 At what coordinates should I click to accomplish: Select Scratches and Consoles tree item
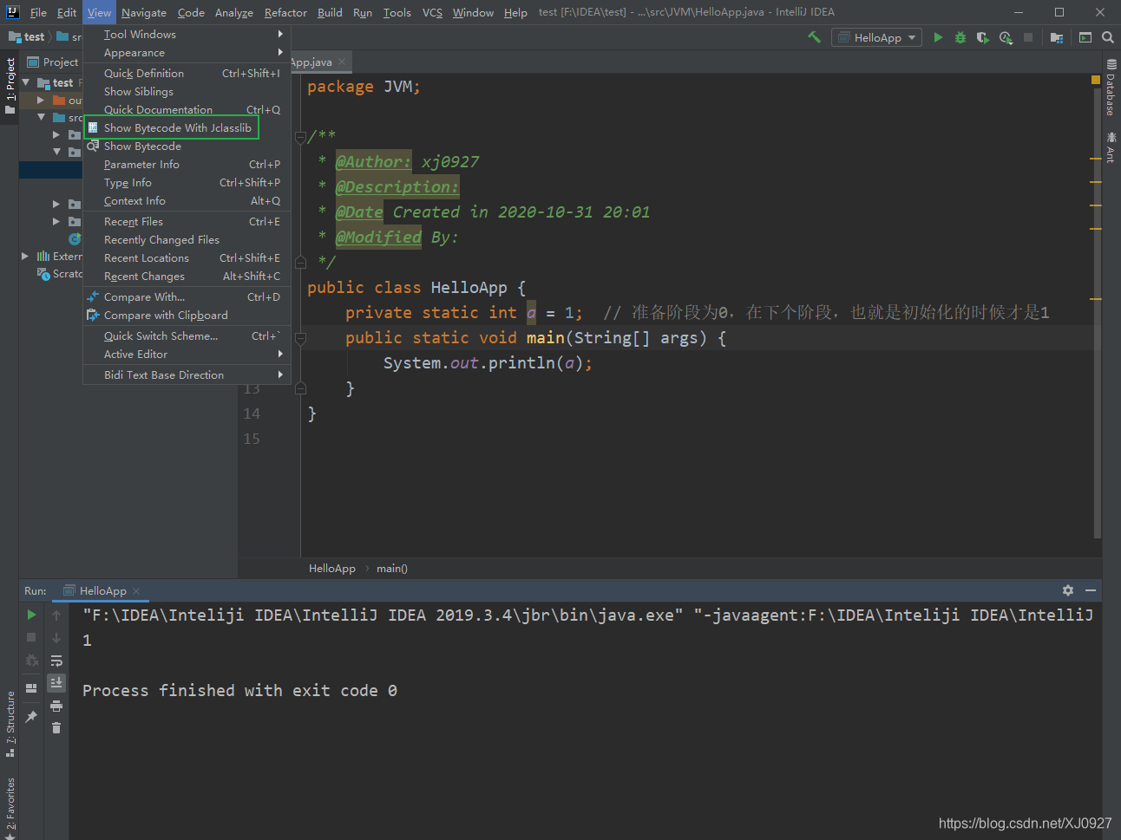coord(60,274)
